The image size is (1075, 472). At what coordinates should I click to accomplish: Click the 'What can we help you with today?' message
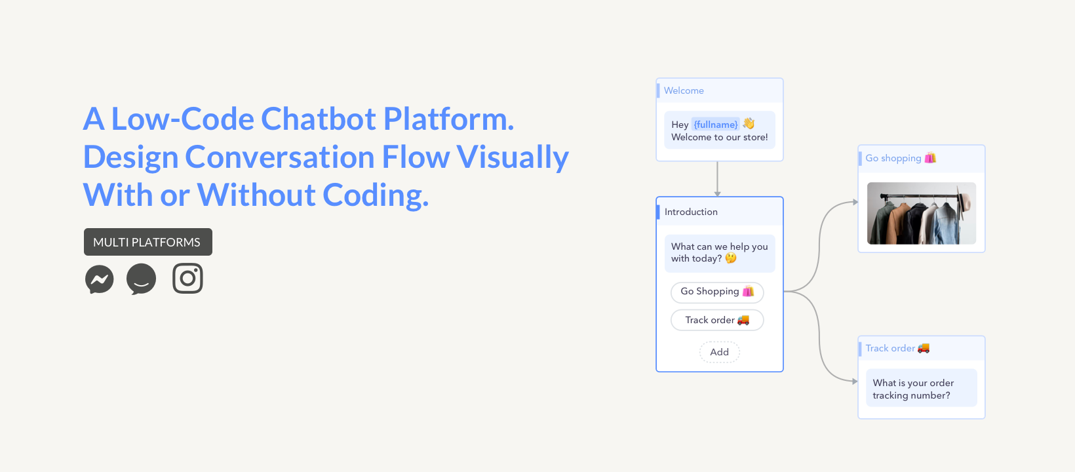click(720, 253)
